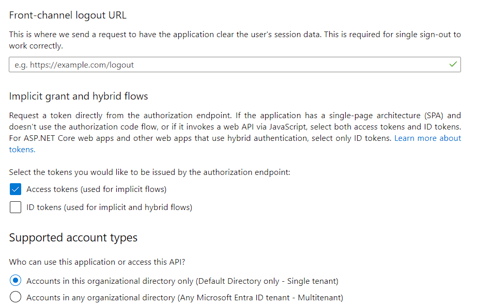The width and height of the screenshot is (477, 306).
Task: Open the Learn more about tokens link
Action: click(428, 138)
